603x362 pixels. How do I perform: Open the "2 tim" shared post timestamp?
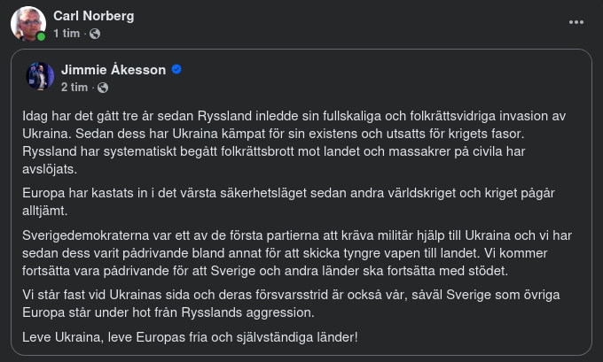tap(74, 87)
